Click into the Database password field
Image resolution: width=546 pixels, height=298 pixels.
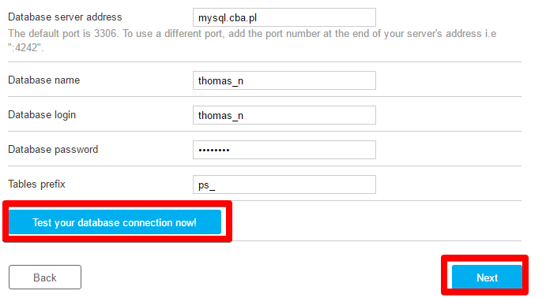284,150
